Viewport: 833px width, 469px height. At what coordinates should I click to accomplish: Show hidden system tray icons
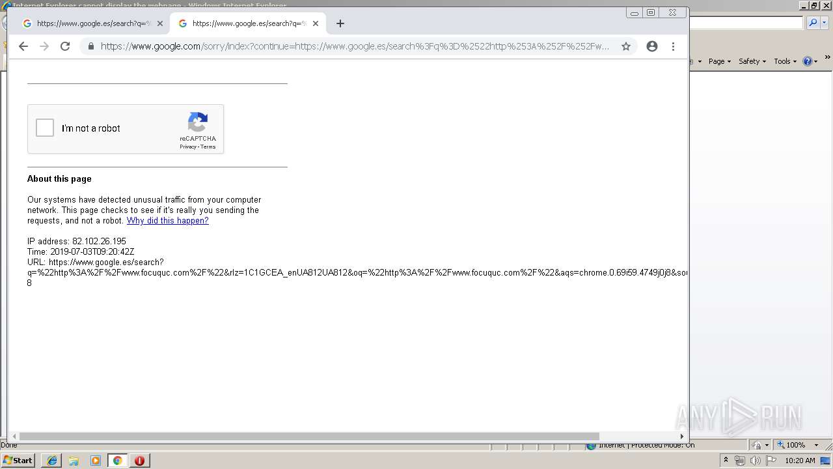[726, 461]
